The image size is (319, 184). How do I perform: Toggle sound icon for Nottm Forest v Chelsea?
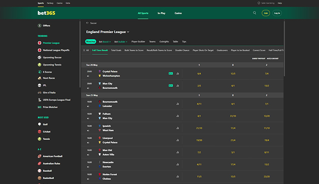[88, 179]
